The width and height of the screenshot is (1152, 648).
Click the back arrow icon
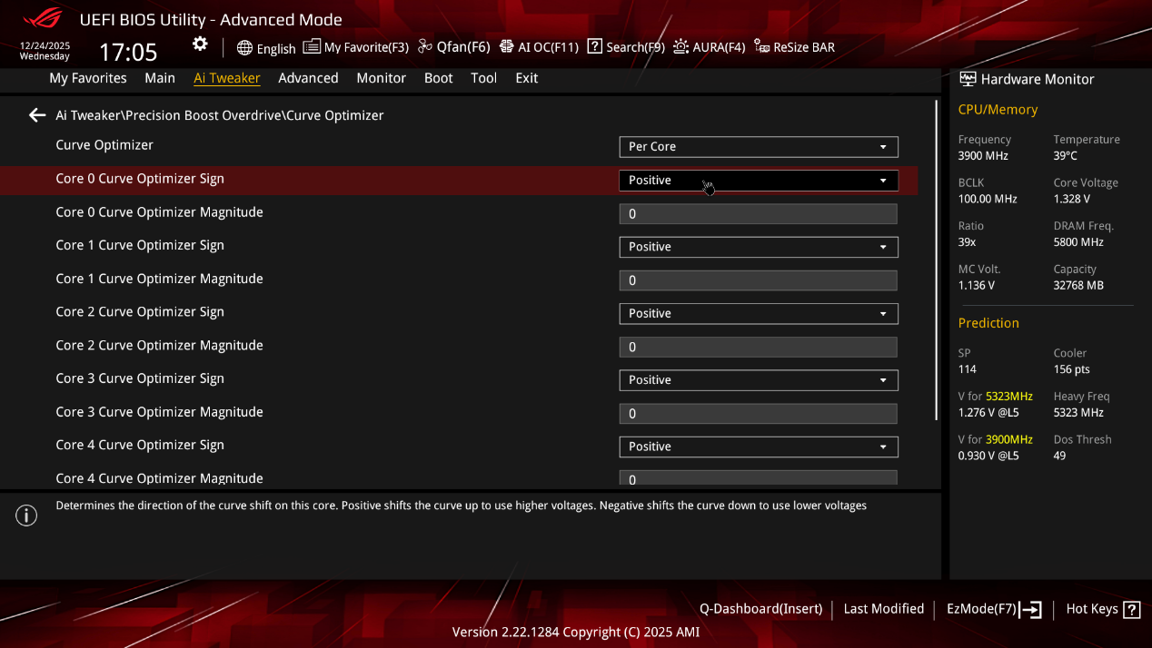(x=37, y=115)
